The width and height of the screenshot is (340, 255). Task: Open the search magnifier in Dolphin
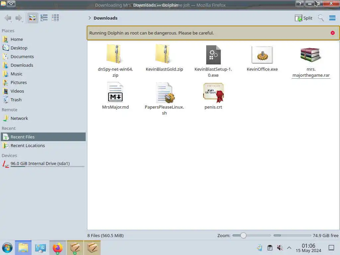[x=321, y=18]
